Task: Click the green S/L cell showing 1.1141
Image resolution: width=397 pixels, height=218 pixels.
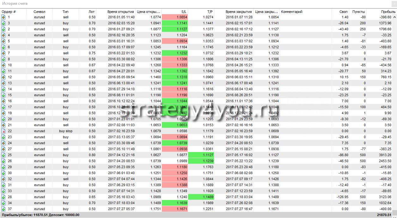Action: [175, 23]
